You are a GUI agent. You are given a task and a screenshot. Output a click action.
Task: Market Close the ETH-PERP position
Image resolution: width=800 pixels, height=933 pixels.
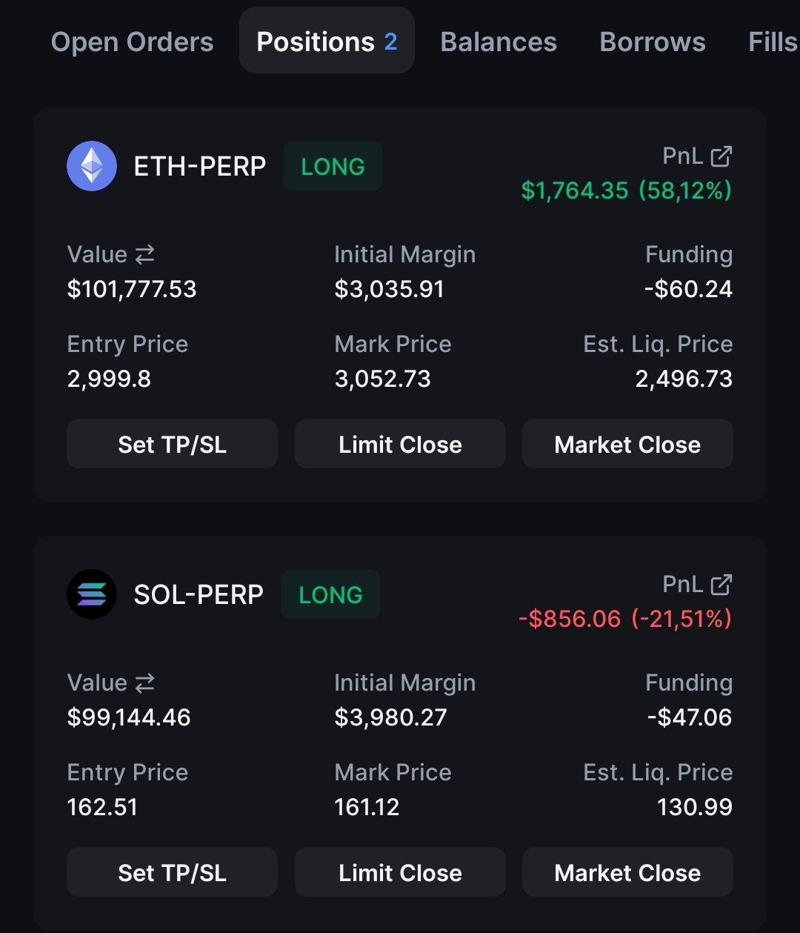point(627,444)
